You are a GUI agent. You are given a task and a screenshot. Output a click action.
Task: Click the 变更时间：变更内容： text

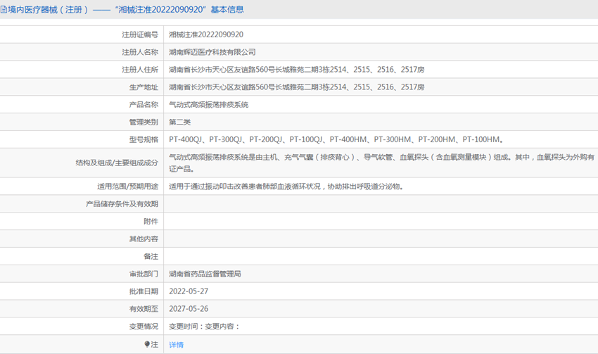[204, 327]
